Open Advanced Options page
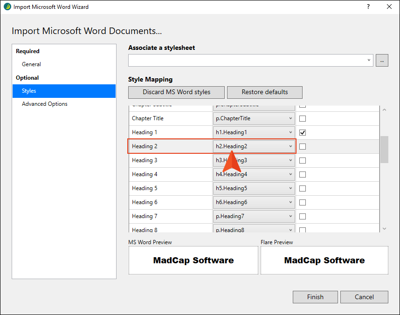Image resolution: width=400 pixels, height=315 pixels. coord(45,104)
